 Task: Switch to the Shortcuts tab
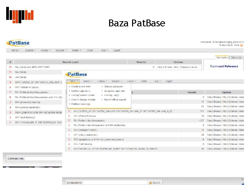tap(236, 58)
